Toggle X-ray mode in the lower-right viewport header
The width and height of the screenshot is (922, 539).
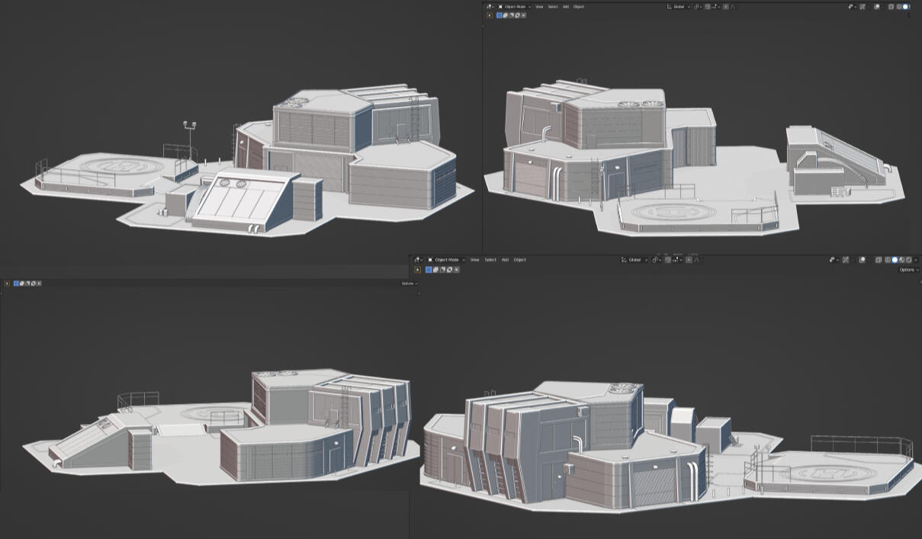click(x=879, y=260)
